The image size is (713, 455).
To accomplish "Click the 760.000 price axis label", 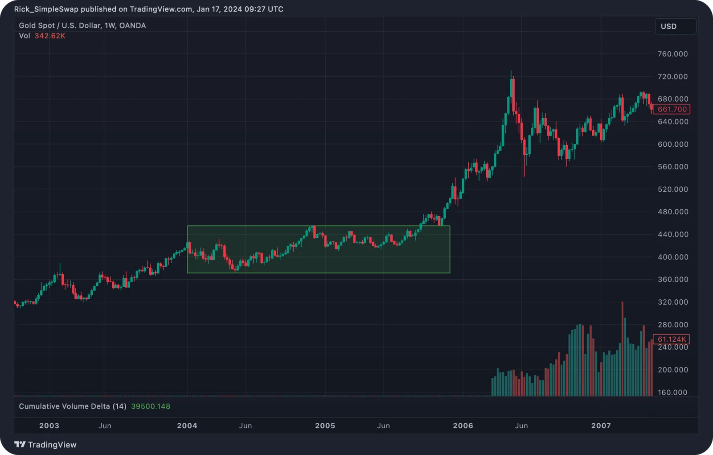I will (673, 54).
